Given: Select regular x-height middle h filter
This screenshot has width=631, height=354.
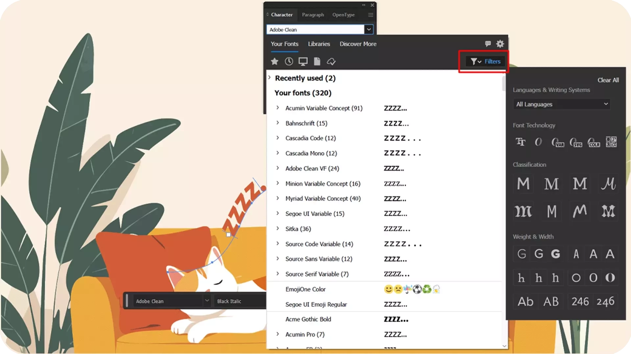Looking at the screenshot, I should coord(539,278).
